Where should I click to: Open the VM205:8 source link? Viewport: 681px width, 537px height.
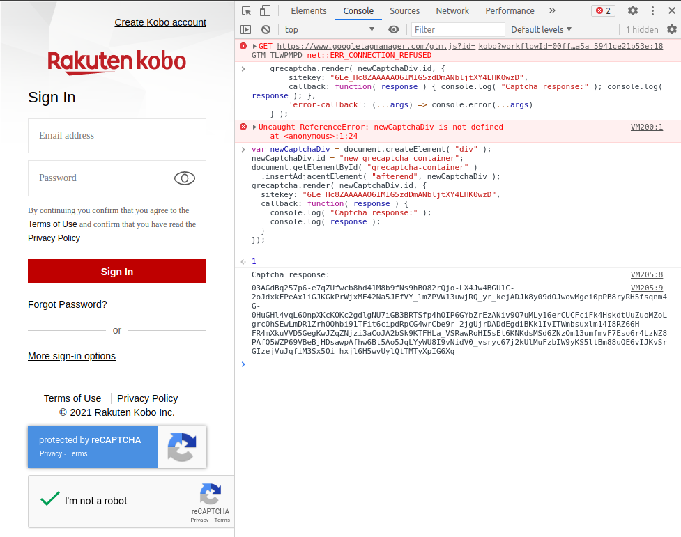click(647, 274)
